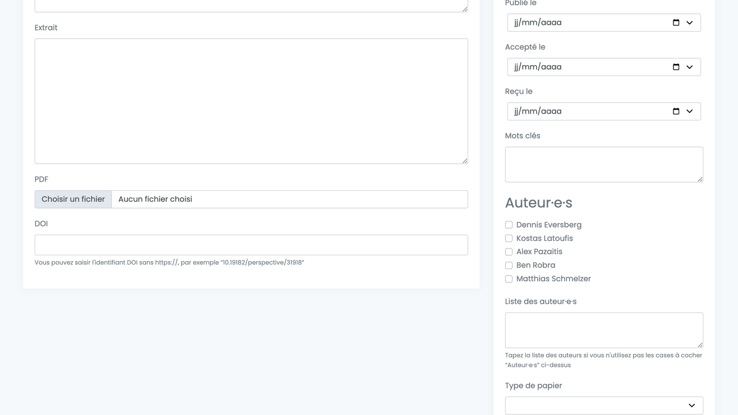Click the Mots clés textarea resize handle
Viewport: 738px width, 415px height.
(700, 179)
